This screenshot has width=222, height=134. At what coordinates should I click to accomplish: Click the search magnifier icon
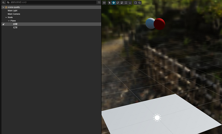point(8,2)
